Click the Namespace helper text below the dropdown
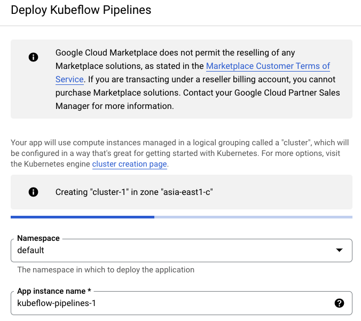This screenshot has width=361, height=321. (x=106, y=270)
